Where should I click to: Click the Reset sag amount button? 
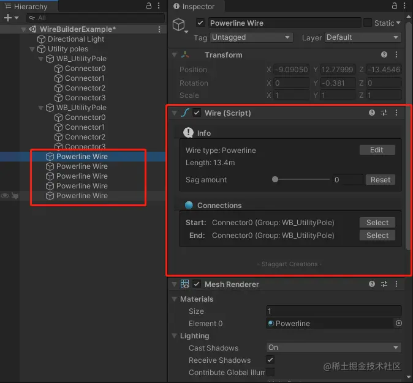[x=381, y=179]
